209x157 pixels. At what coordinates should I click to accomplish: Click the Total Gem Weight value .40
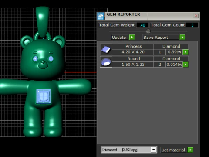click(x=142, y=25)
